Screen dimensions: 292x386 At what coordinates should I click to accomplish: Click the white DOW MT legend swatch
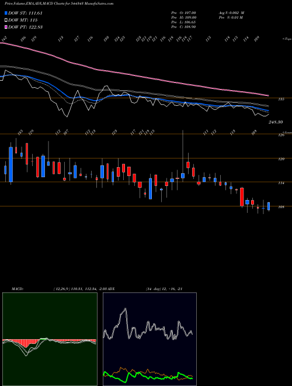(x=6, y=20)
